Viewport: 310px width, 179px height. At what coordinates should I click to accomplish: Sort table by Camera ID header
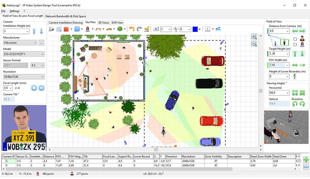click(9, 156)
